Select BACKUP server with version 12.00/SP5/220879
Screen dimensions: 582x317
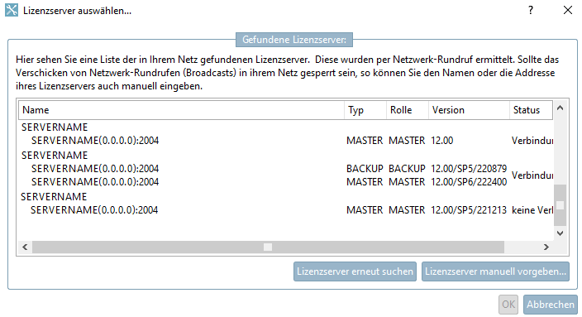pyautogui.click(x=286, y=168)
